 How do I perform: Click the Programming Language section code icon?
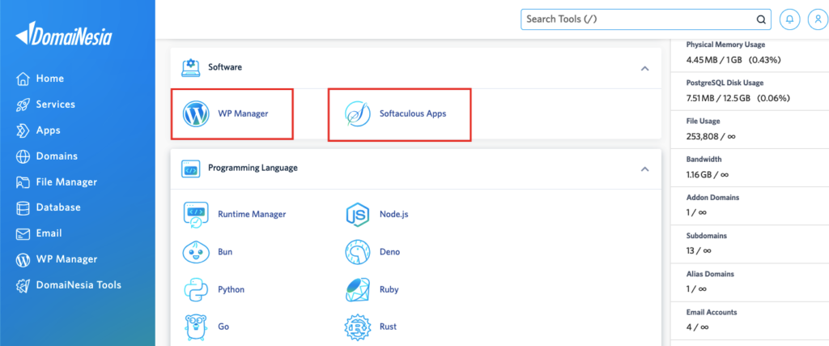click(191, 169)
